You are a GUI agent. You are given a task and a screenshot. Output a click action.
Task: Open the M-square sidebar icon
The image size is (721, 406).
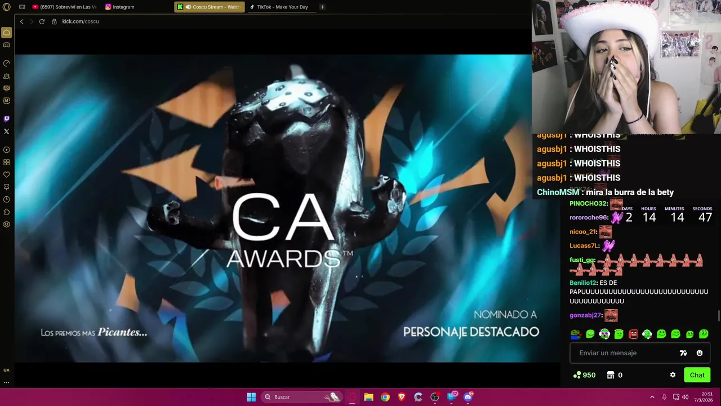tap(7, 100)
